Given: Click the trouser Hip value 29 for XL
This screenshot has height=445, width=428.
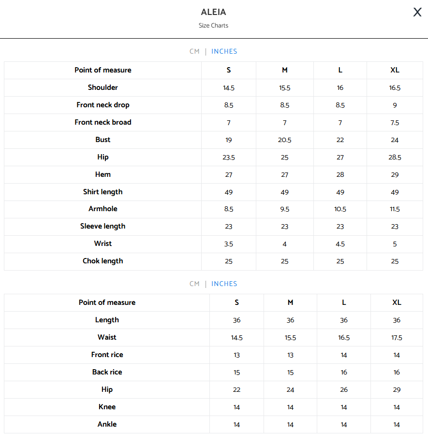Looking at the screenshot, I should (x=397, y=390).
